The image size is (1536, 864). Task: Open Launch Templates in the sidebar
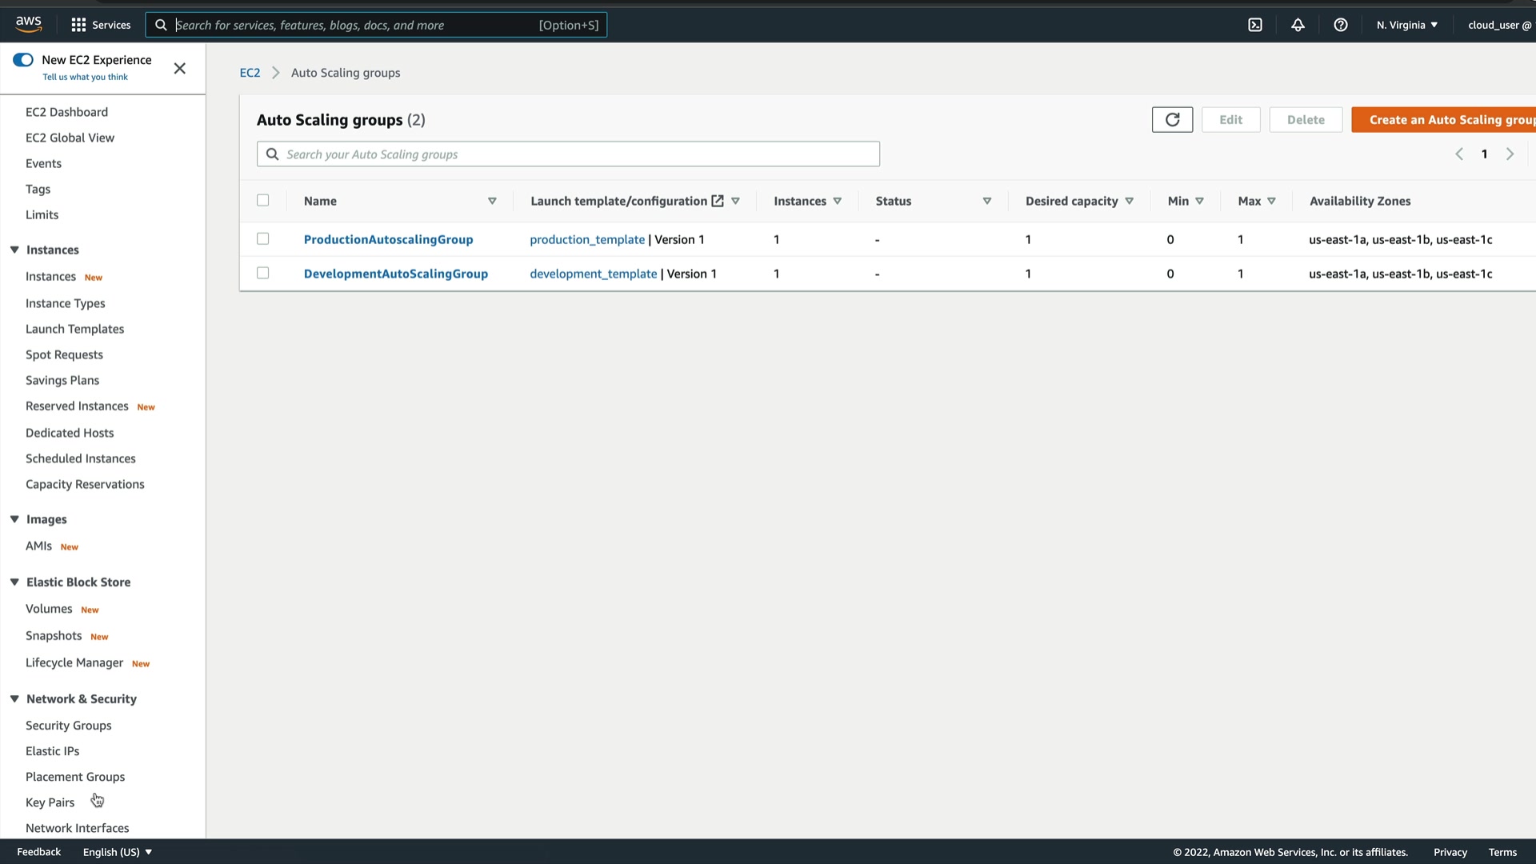point(74,329)
